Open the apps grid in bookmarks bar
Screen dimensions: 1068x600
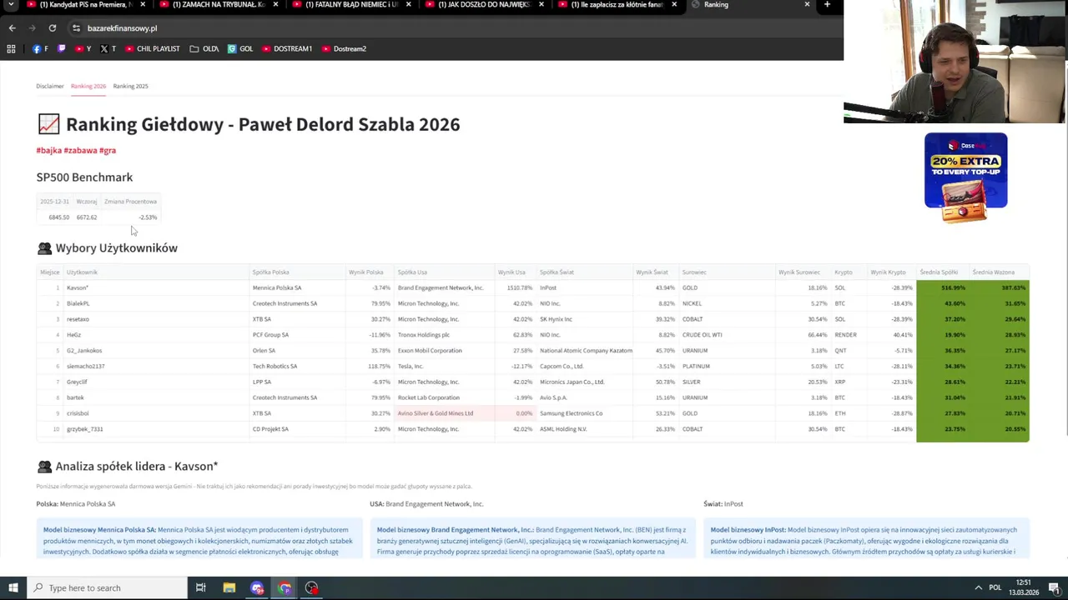11,49
